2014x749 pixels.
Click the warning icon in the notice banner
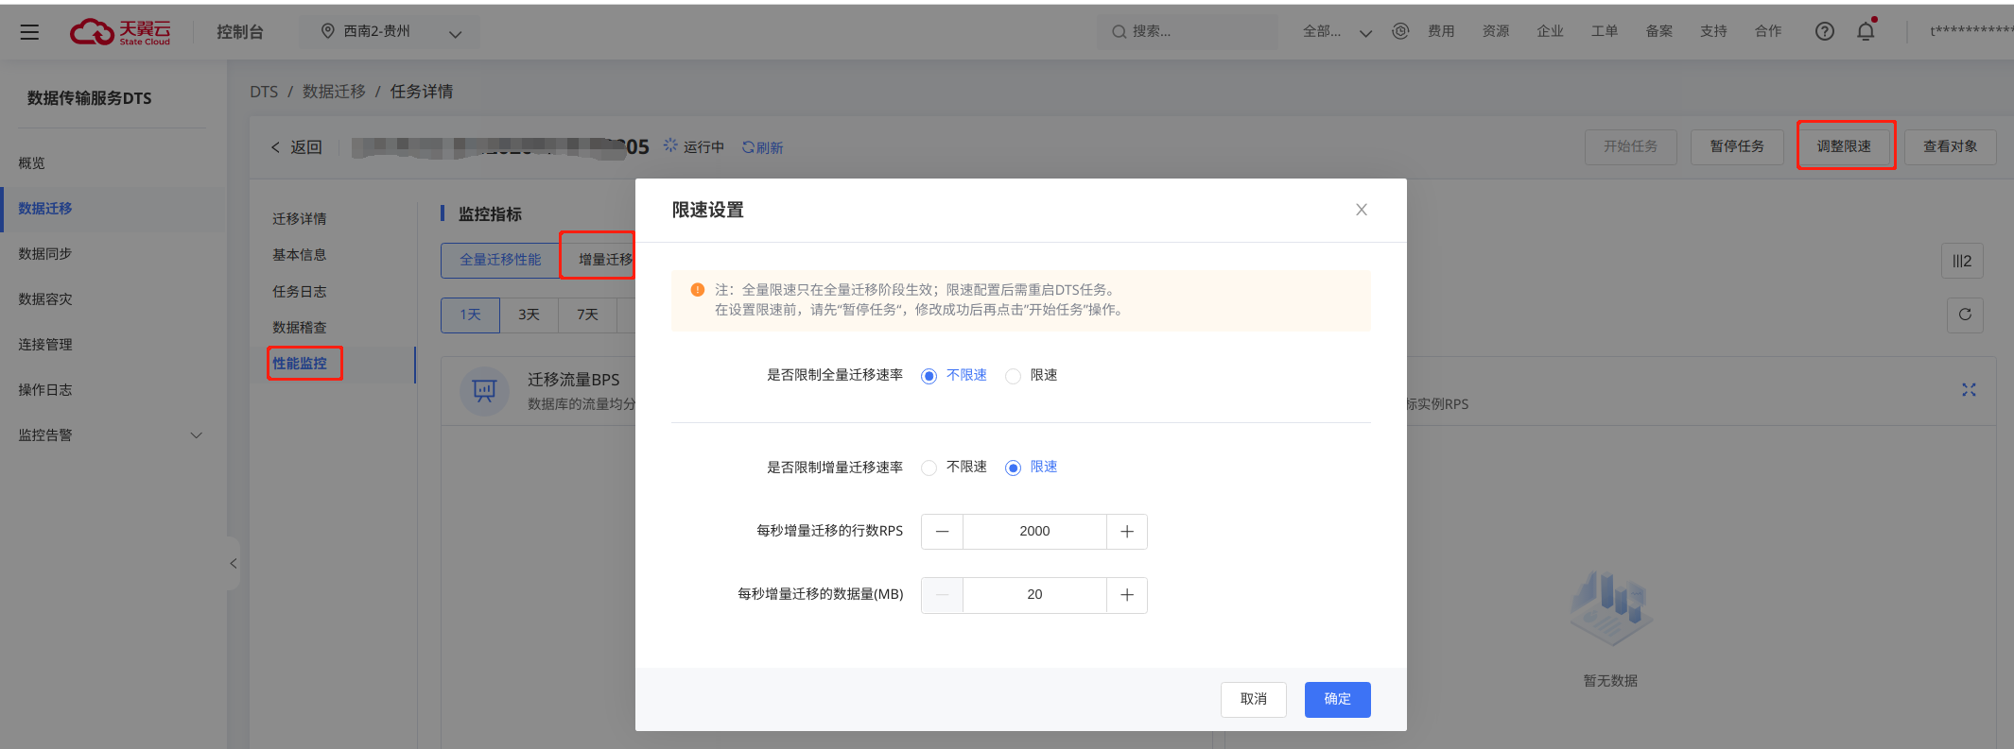tap(698, 290)
